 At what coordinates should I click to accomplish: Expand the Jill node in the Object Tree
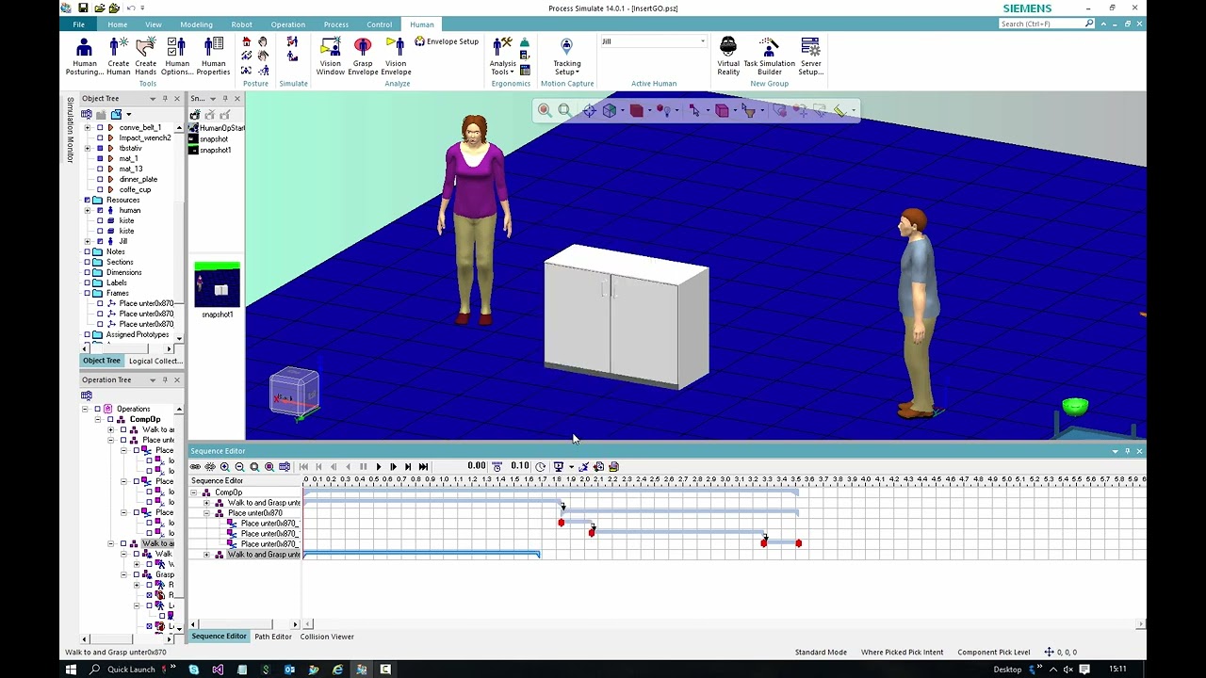tap(88, 241)
